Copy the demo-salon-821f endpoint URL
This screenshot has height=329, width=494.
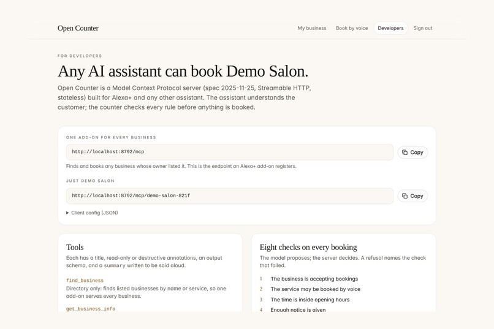[412, 196]
